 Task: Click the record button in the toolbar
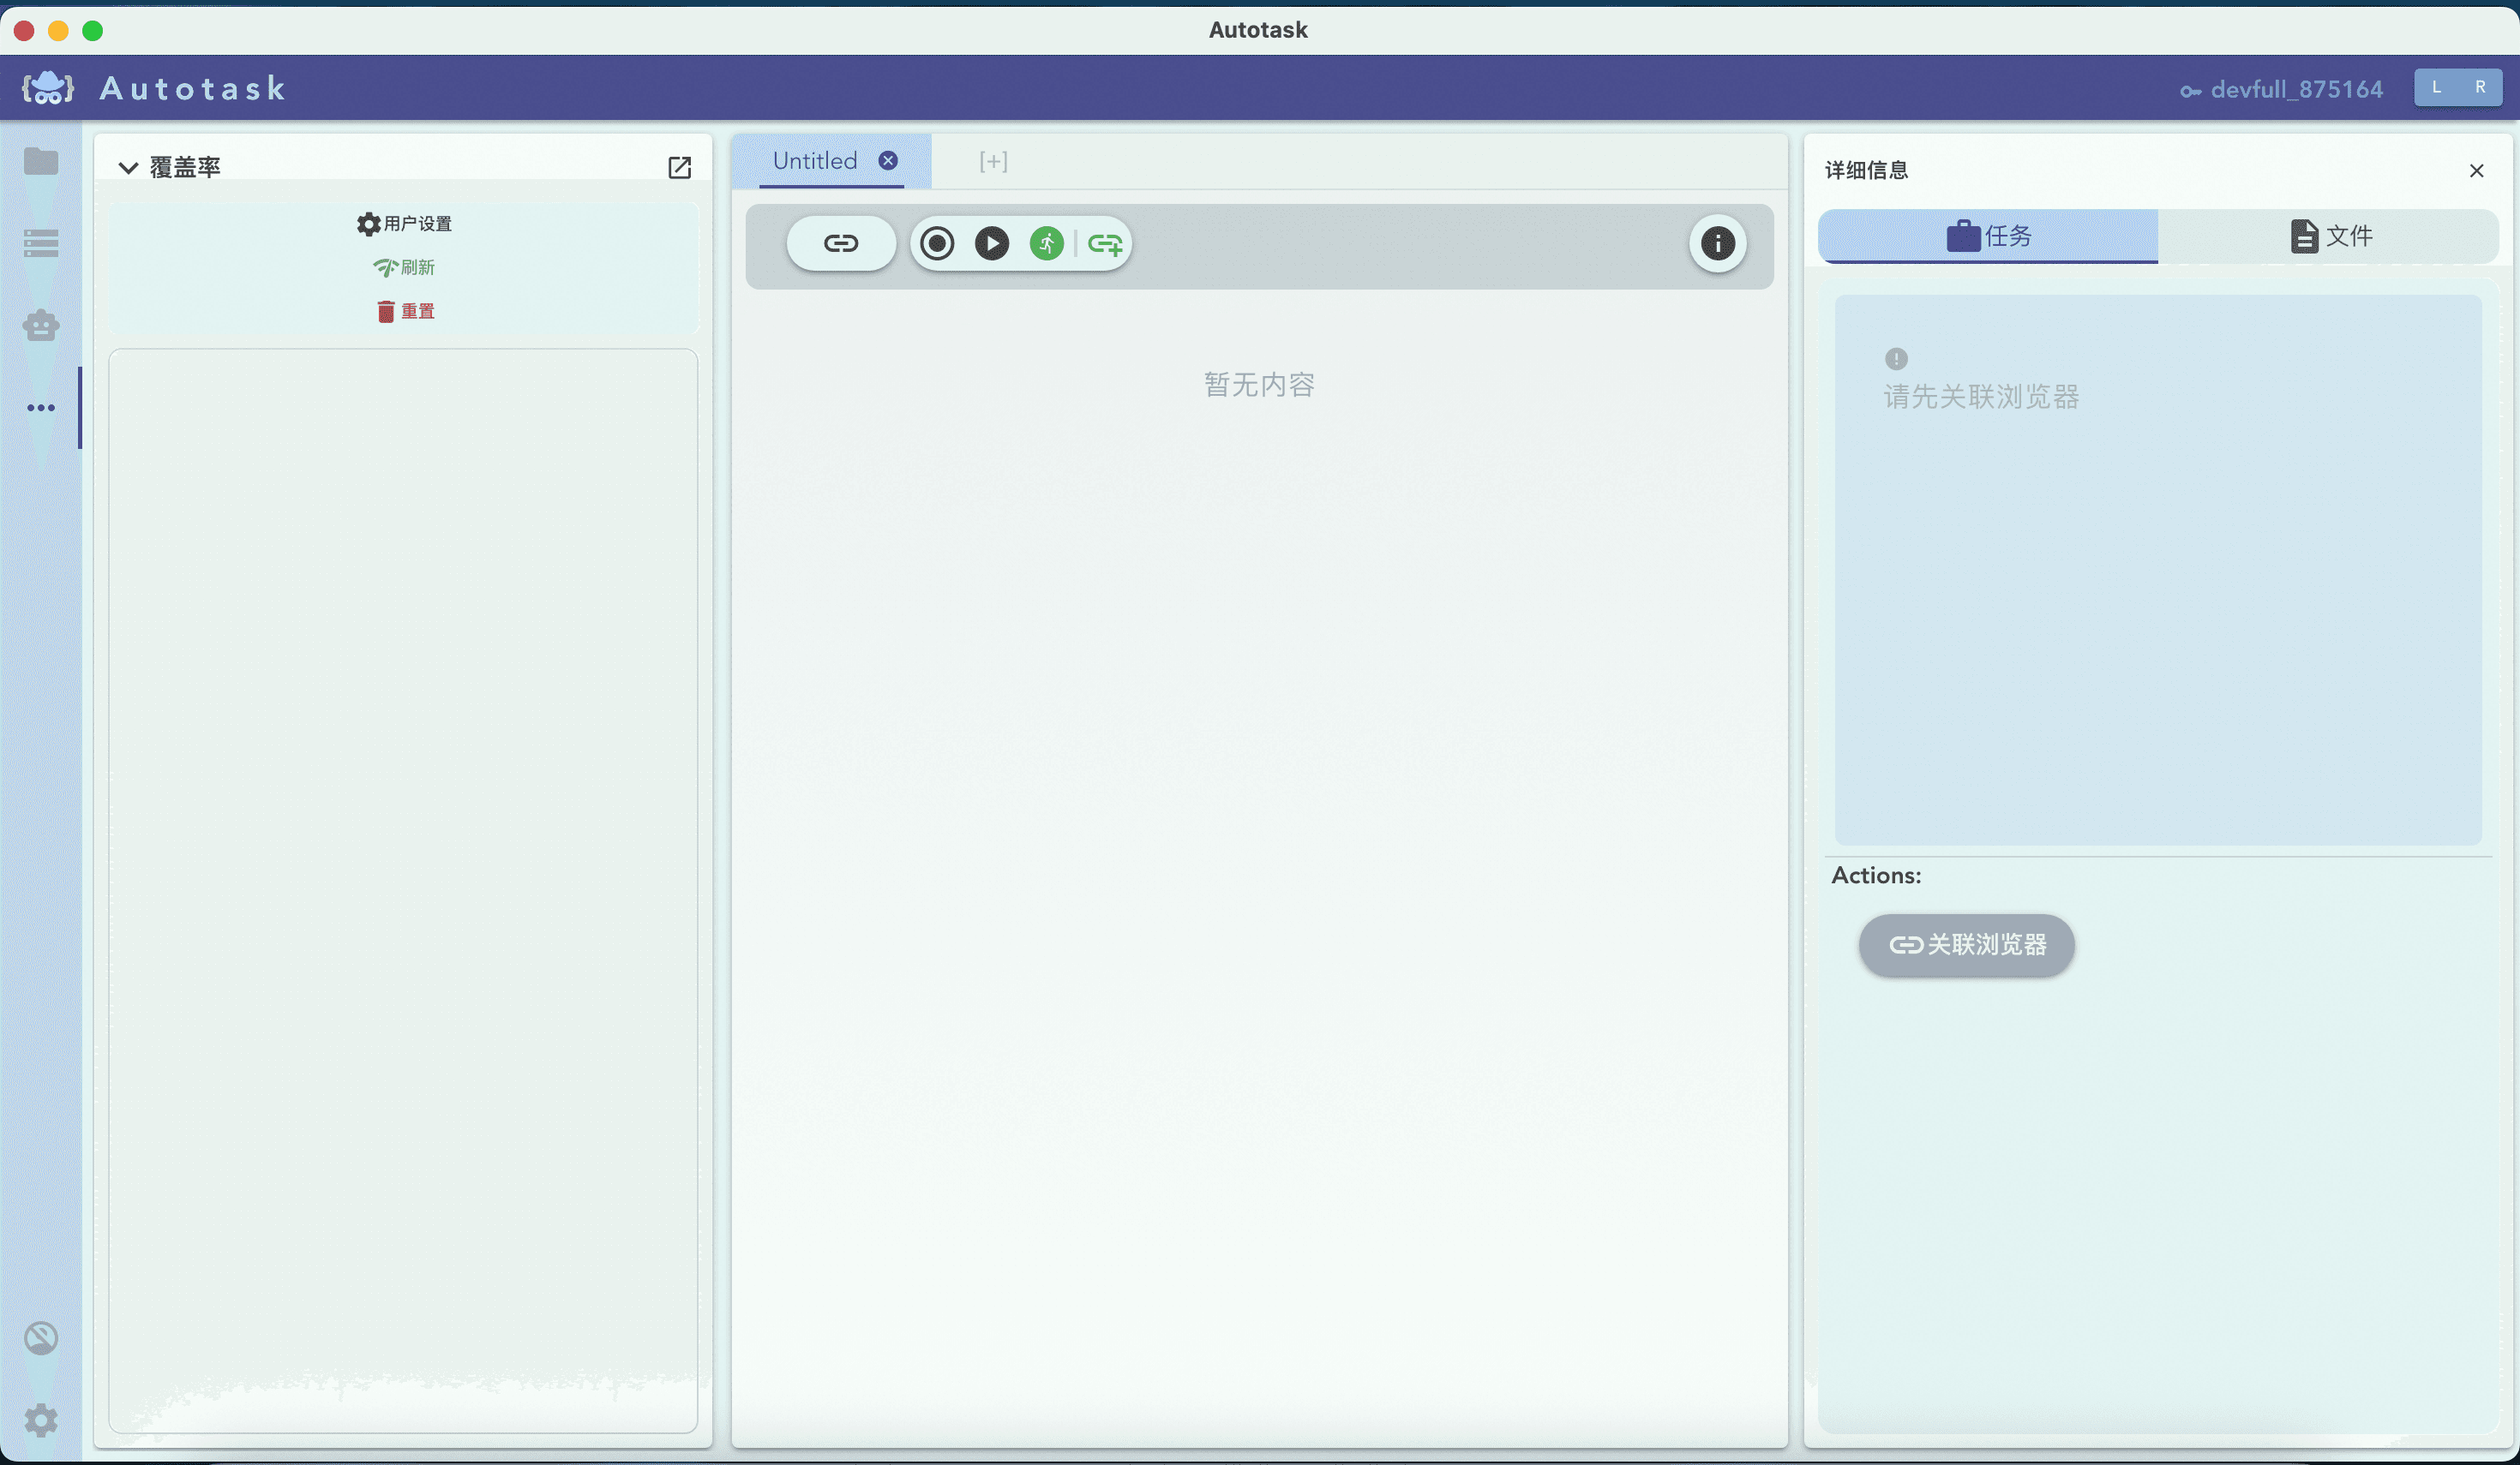coord(937,242)
